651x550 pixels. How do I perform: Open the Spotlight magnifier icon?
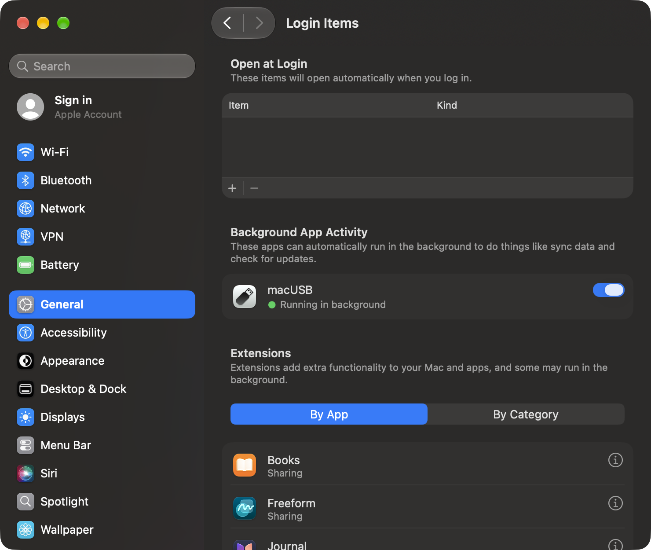click(26, 502)
